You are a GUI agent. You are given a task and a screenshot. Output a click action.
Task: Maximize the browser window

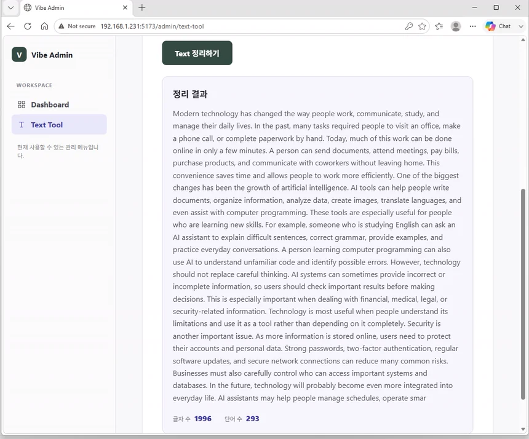(496, 7)
